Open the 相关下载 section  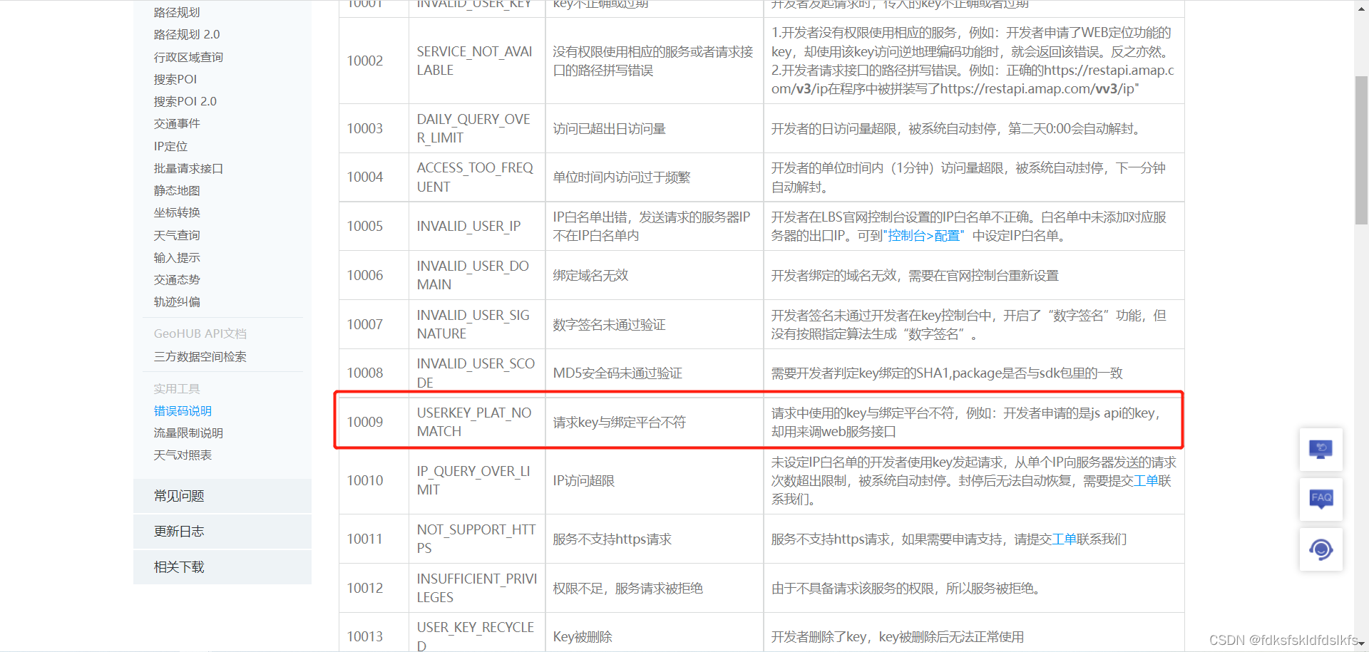point(178,566)
